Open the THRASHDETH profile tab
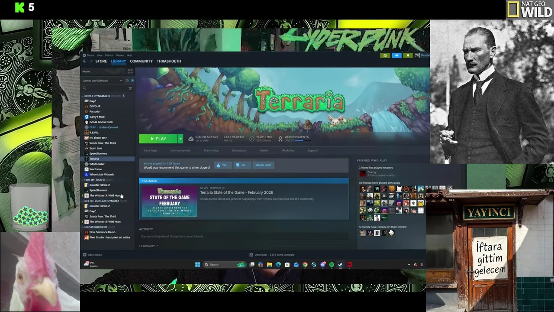 169,61
